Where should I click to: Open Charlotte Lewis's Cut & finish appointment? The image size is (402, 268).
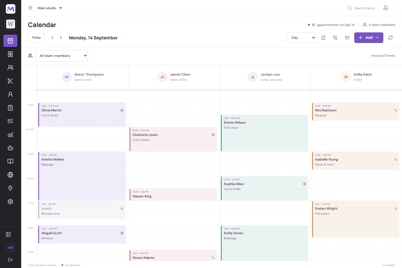173,139
